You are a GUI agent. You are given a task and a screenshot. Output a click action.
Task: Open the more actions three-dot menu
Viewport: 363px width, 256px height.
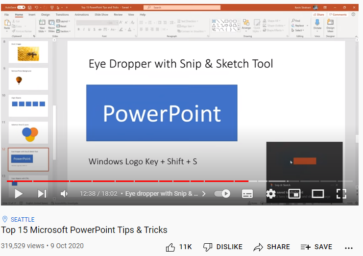coord(349,247)
